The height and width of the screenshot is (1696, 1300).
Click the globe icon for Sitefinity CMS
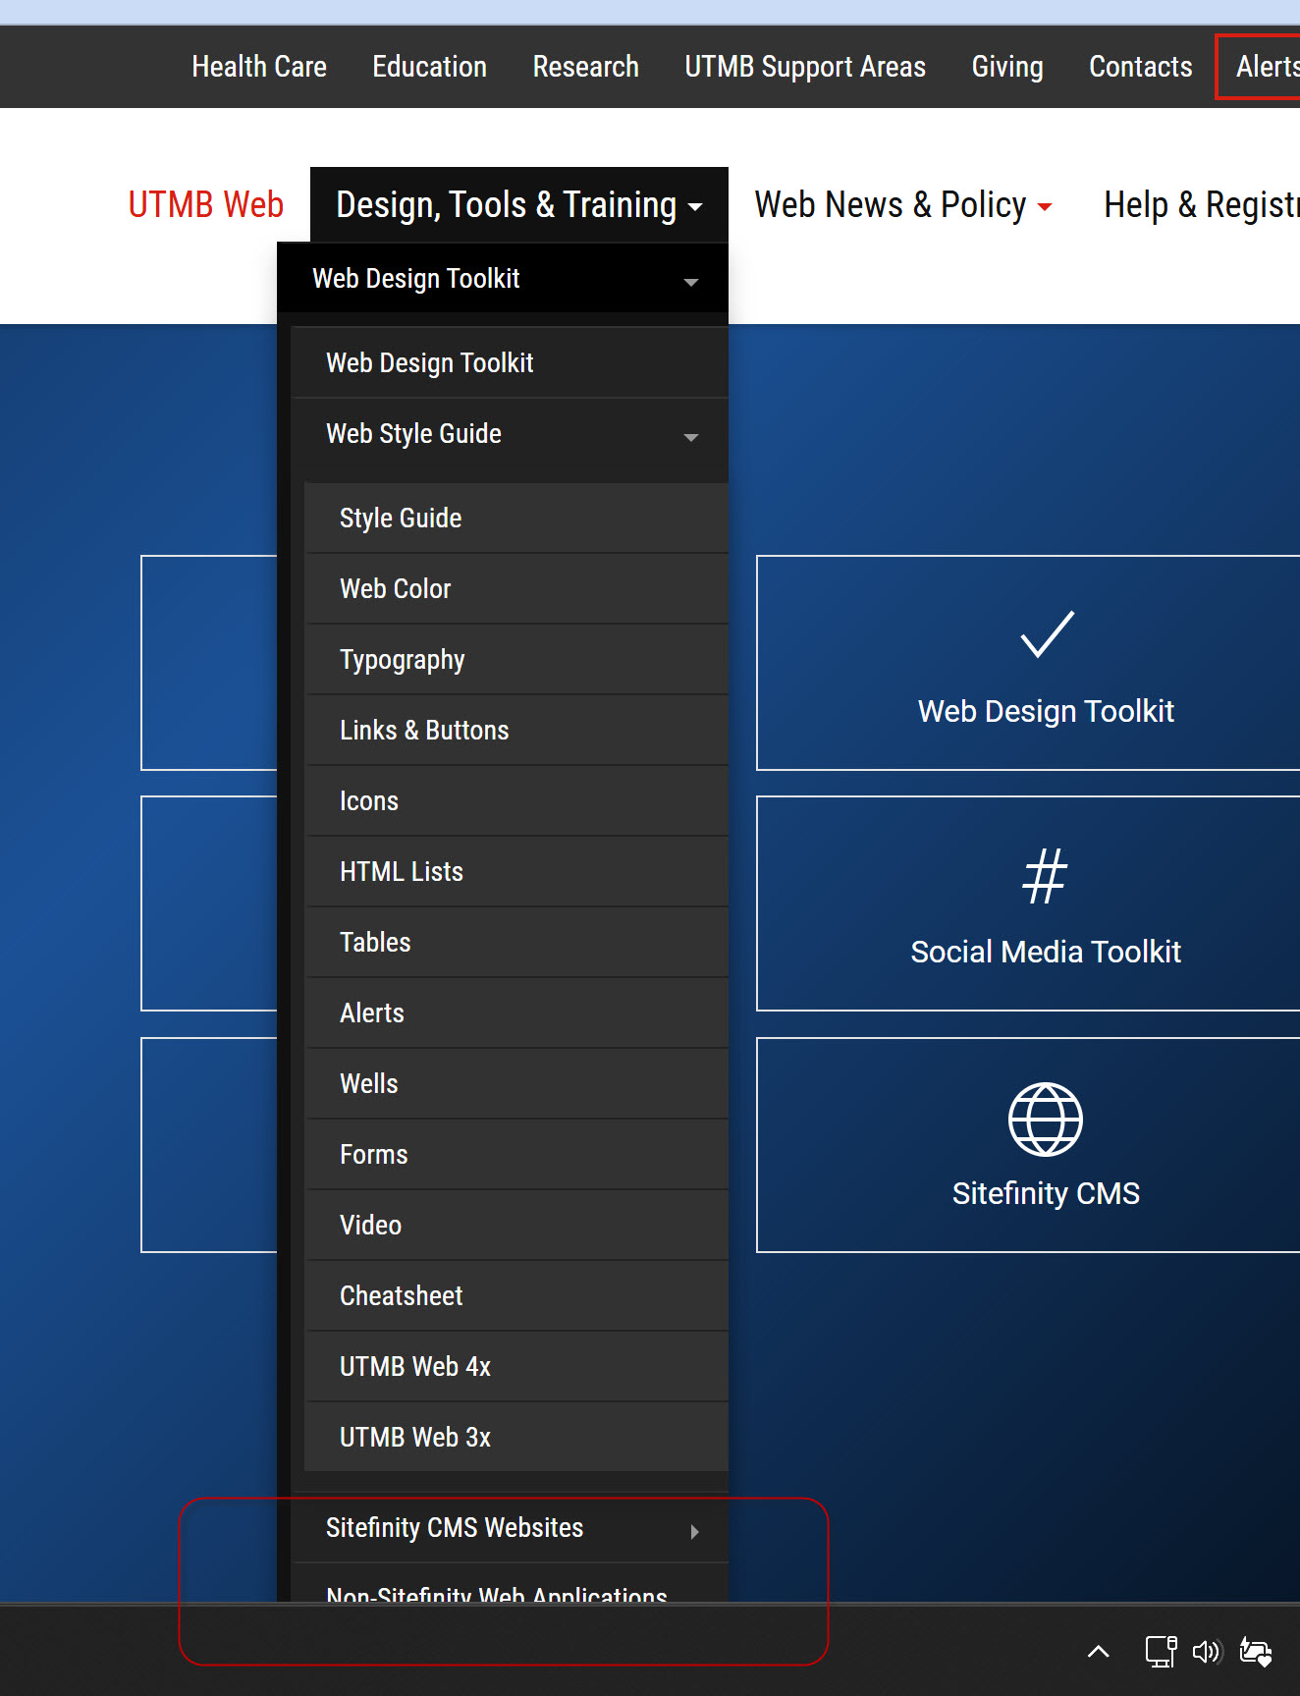1045,1120
